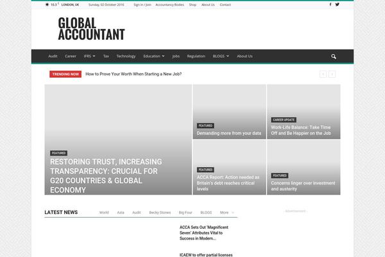
Task: Open Work-Life Balance article
Action: 301,130
